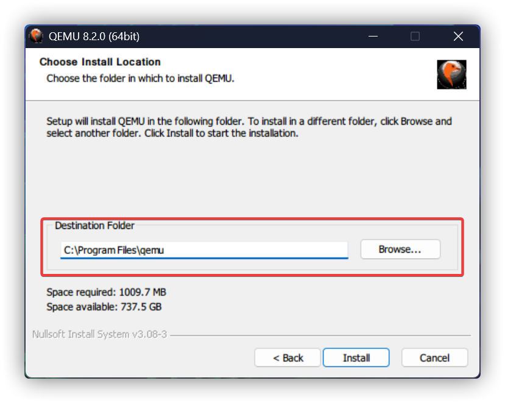Click the QEMU icon in title bar

click(x=36, y=36)
